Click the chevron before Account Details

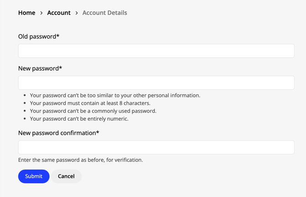pos(77,13)
